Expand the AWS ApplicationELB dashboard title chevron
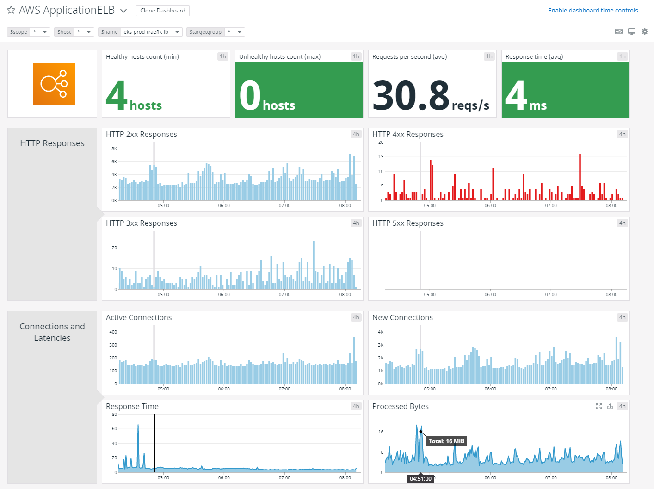Viewport: 654px width, 489px height. (123, 10)
